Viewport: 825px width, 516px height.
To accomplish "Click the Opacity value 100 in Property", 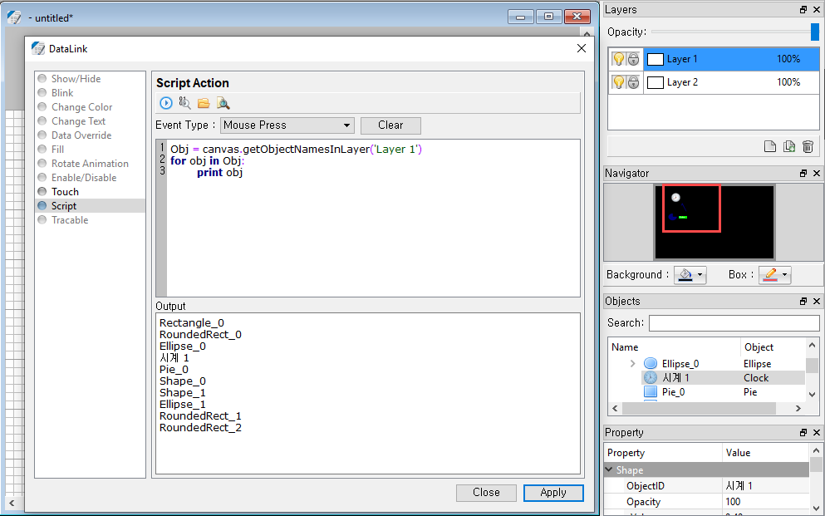I will pos(733,502).
